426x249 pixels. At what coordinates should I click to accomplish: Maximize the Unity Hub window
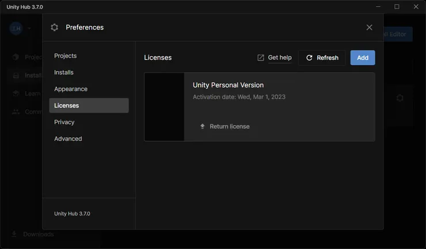point(397,7)
